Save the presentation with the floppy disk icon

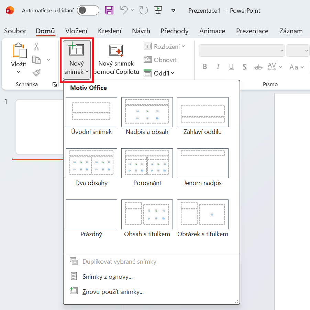click(x=109, y=10)
